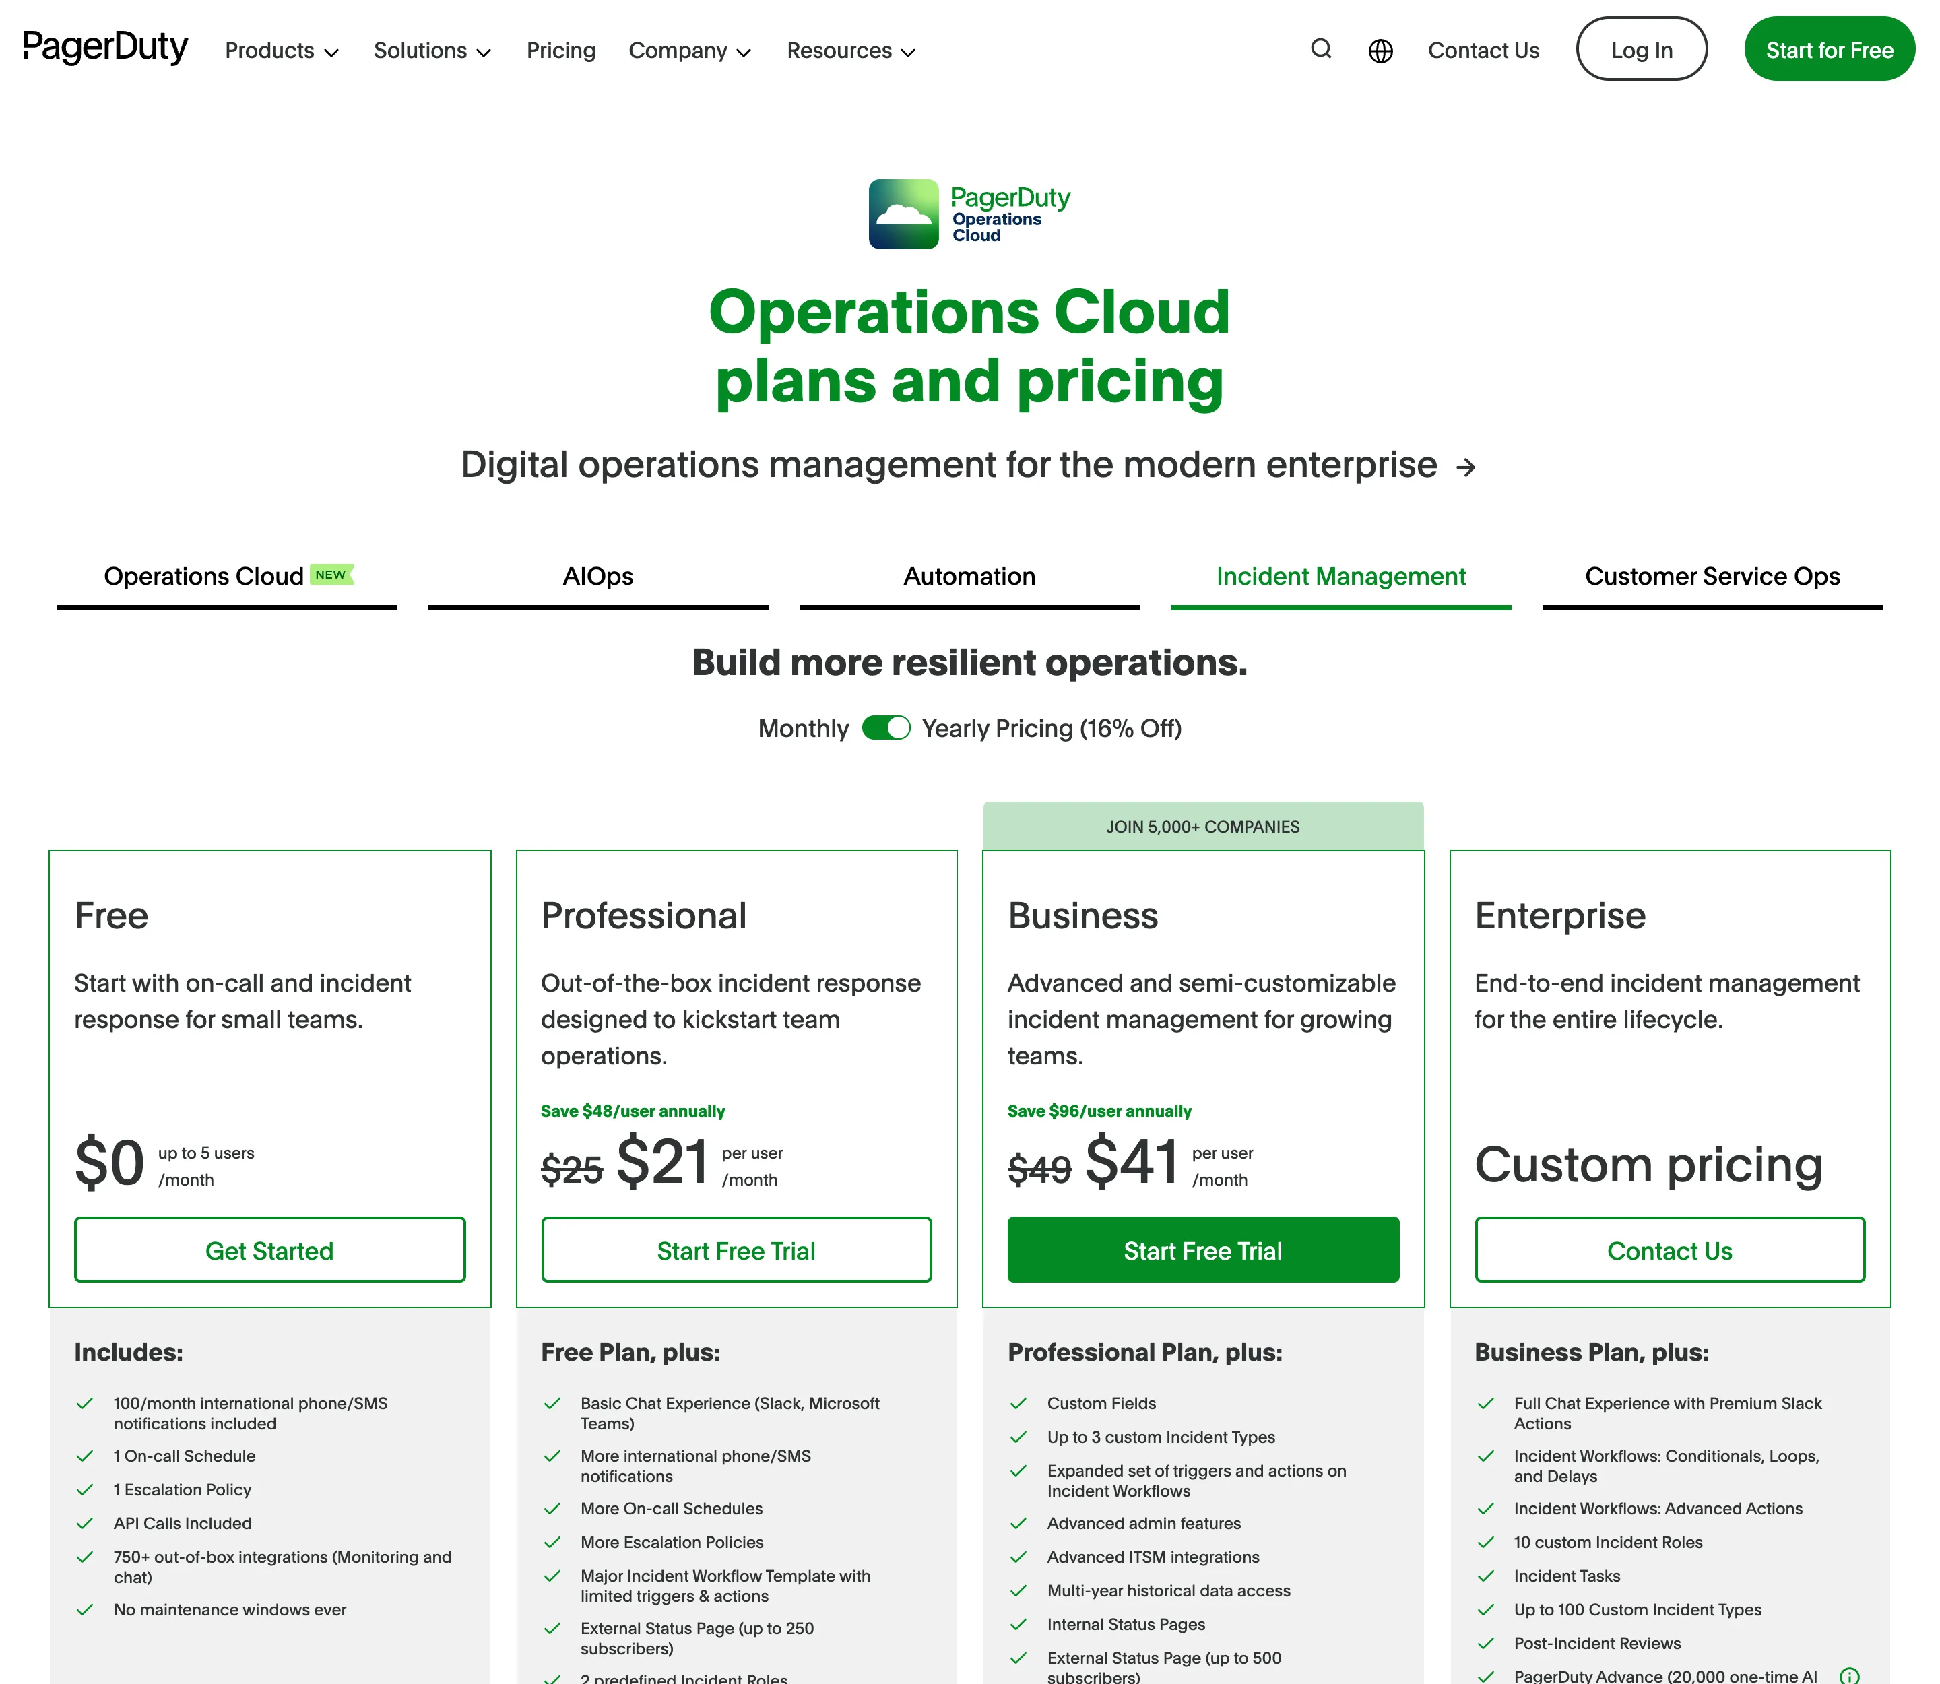Click 'Advanced admin features' item
Viewport: 1940px width, 1684px height.
coord(1144,1523)
